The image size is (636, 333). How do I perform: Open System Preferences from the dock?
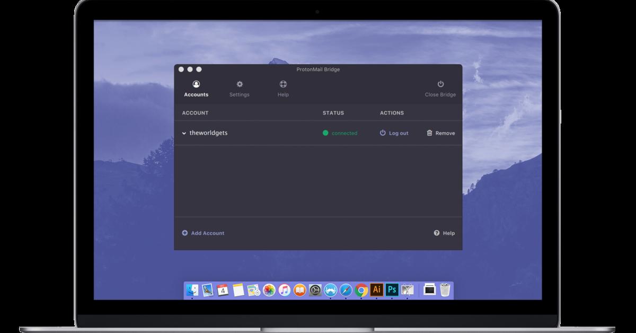[315, 290]
